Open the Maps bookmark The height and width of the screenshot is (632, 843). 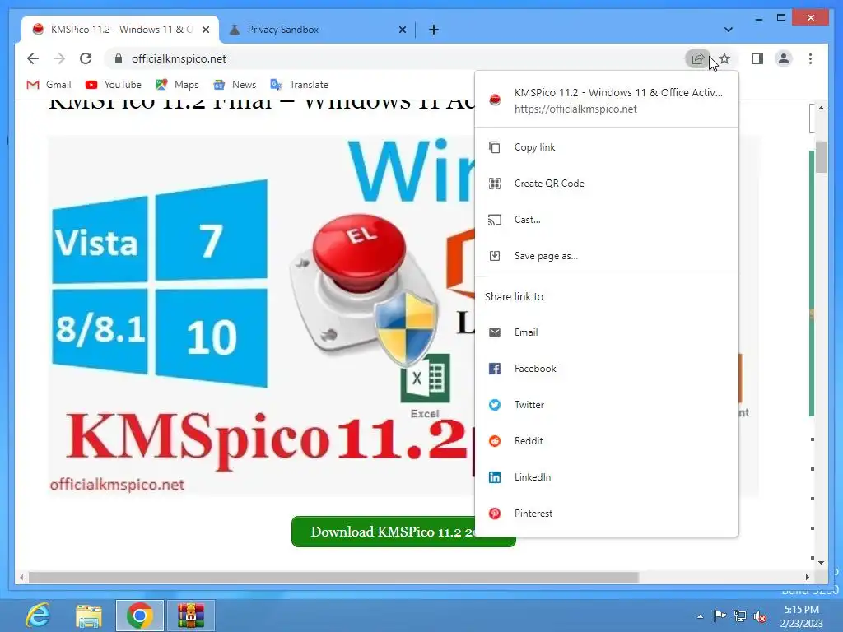click(x=177, y=85)
